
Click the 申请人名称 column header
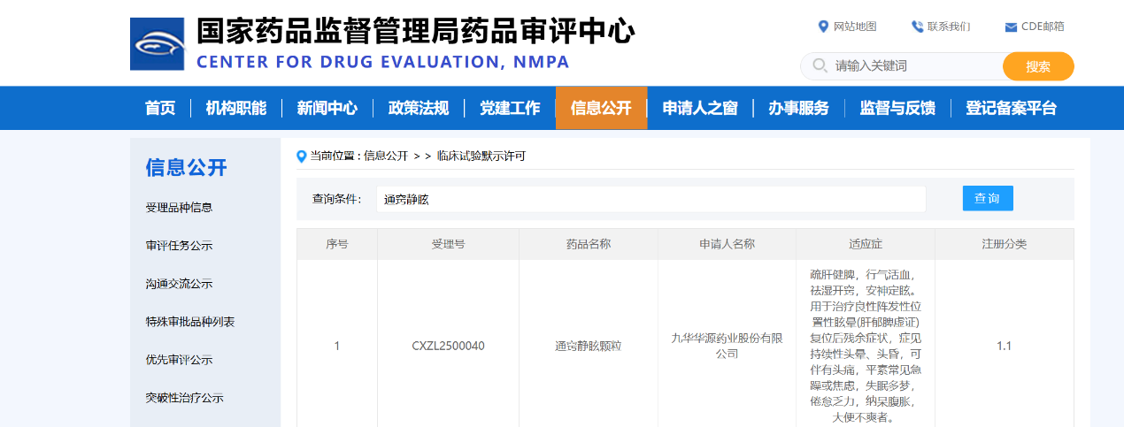point(727,244)
